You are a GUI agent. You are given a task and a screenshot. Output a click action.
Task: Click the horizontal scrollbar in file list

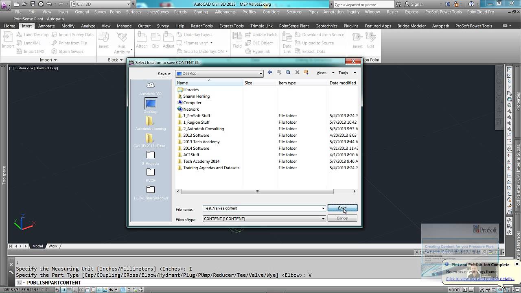257,191
